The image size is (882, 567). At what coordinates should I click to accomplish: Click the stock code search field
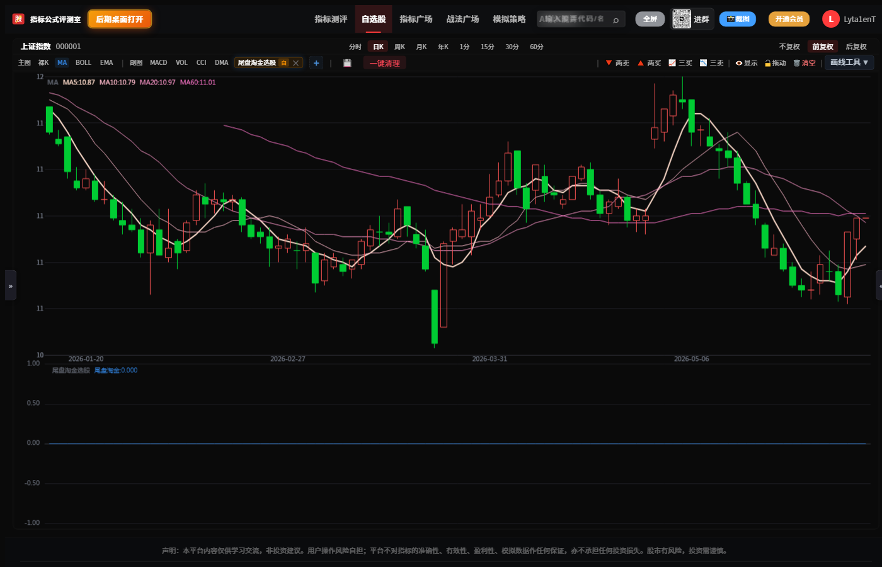coord(581,19)
